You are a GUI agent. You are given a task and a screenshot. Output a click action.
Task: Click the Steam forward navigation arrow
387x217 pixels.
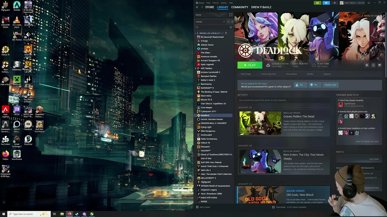pos(202,7)
